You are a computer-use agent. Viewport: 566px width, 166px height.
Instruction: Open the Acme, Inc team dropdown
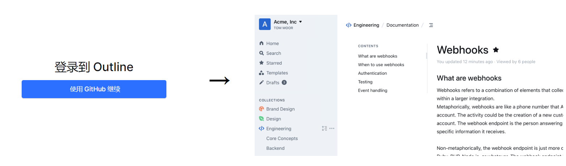click(x=288, y=22)
